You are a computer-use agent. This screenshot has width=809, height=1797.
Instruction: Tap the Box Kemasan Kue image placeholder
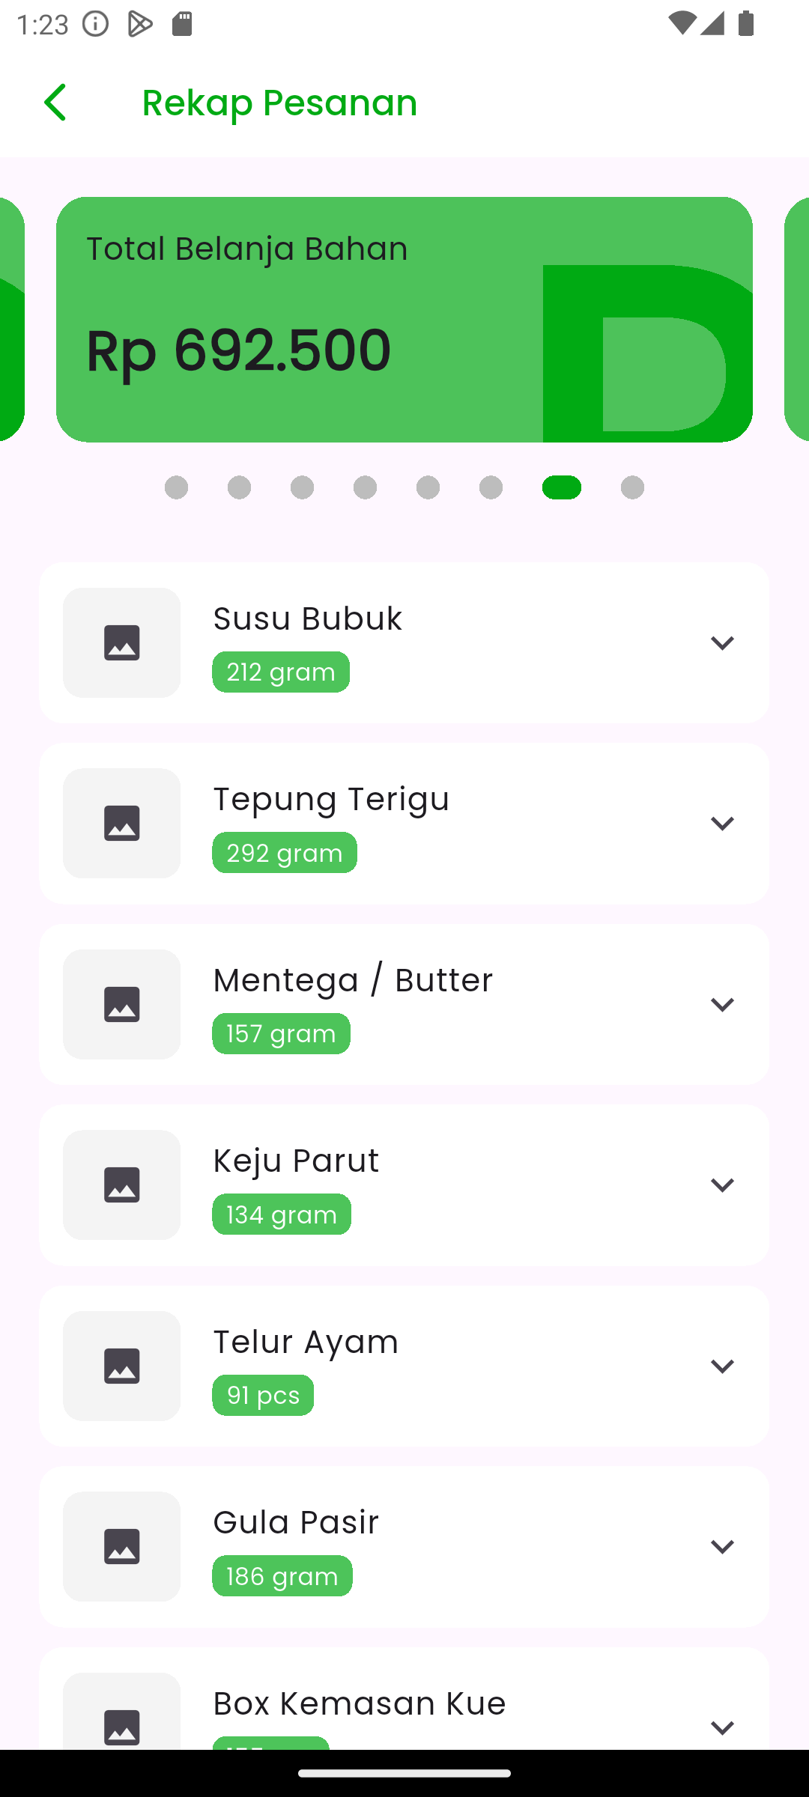point(121,1715)
